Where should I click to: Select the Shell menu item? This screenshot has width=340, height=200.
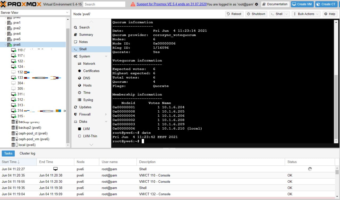91,49
